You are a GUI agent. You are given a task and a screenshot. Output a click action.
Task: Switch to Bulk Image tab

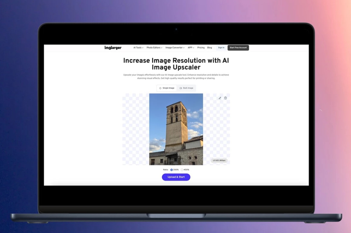point(186,88)
